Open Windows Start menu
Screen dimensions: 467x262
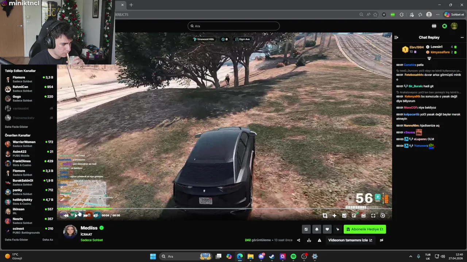153,256
